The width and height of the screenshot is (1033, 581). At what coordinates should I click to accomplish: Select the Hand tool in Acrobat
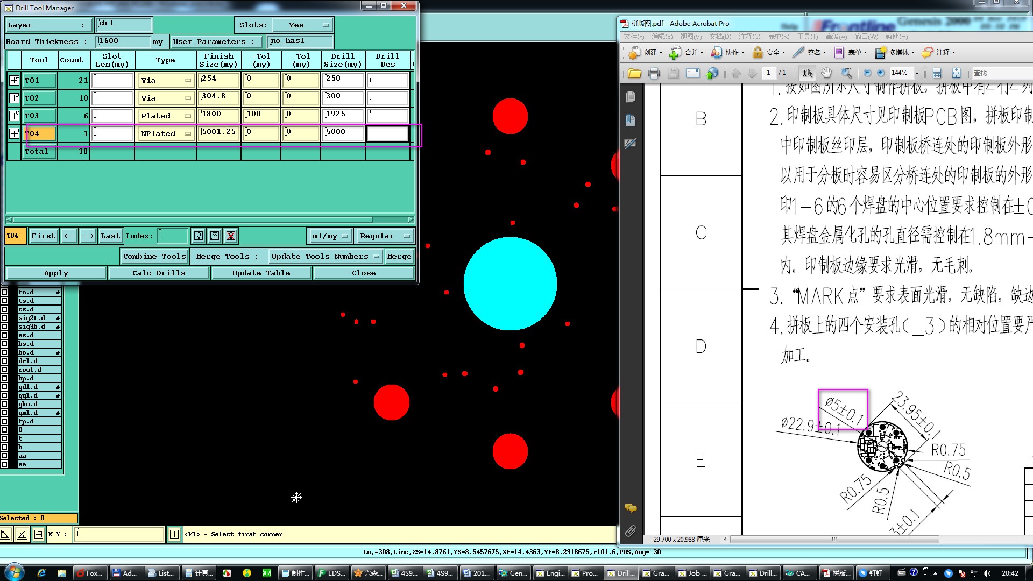coord(826,73)
